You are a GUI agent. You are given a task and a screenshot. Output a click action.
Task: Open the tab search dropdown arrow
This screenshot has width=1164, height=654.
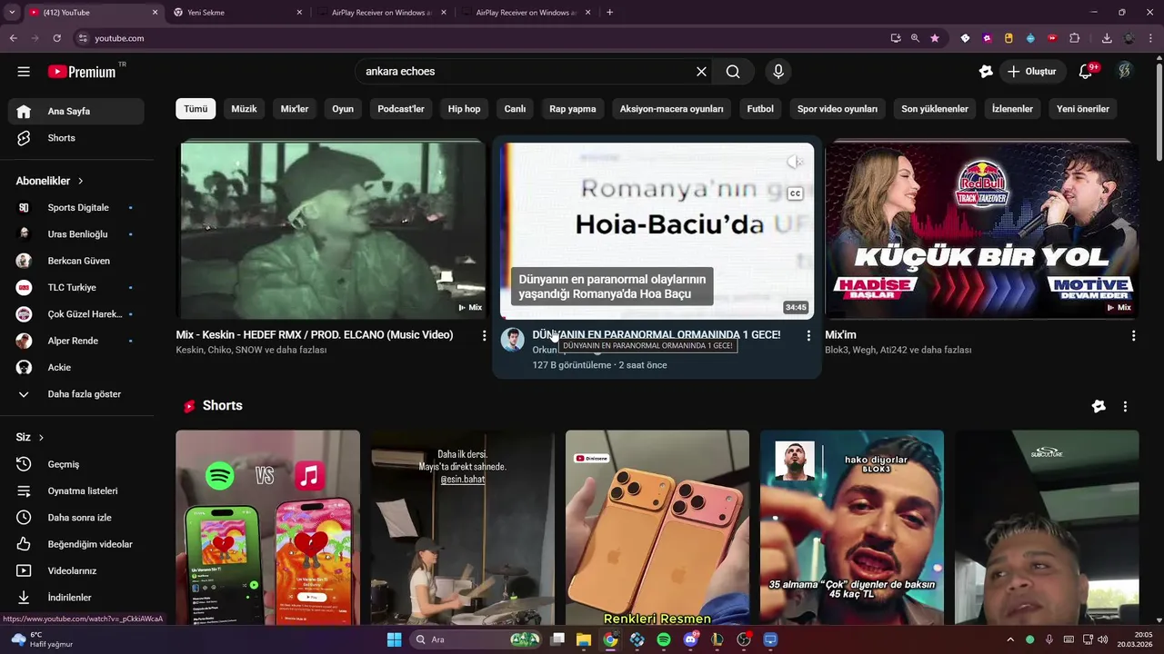click(x=12, y=12)
